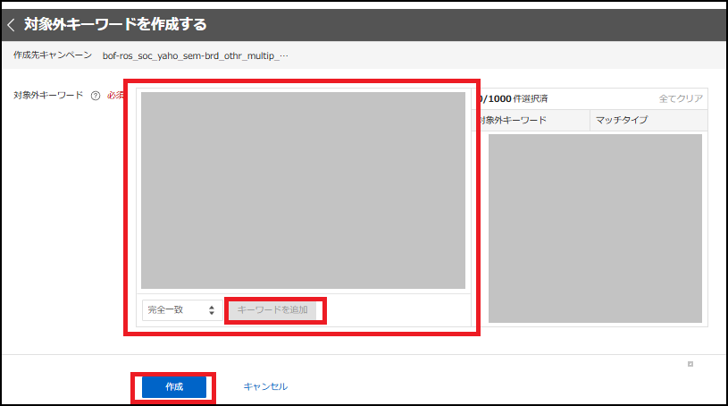Open the help icon beside 対象外キーワード

click(x=95, y=96)
